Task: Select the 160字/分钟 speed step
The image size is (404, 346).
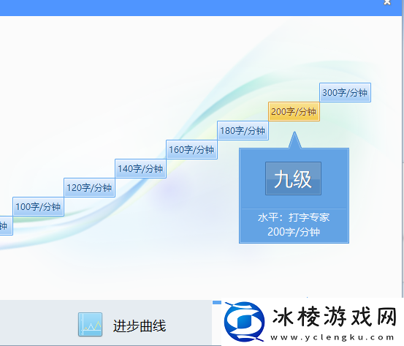Action: pyautogui.click(x=191, y=150)
